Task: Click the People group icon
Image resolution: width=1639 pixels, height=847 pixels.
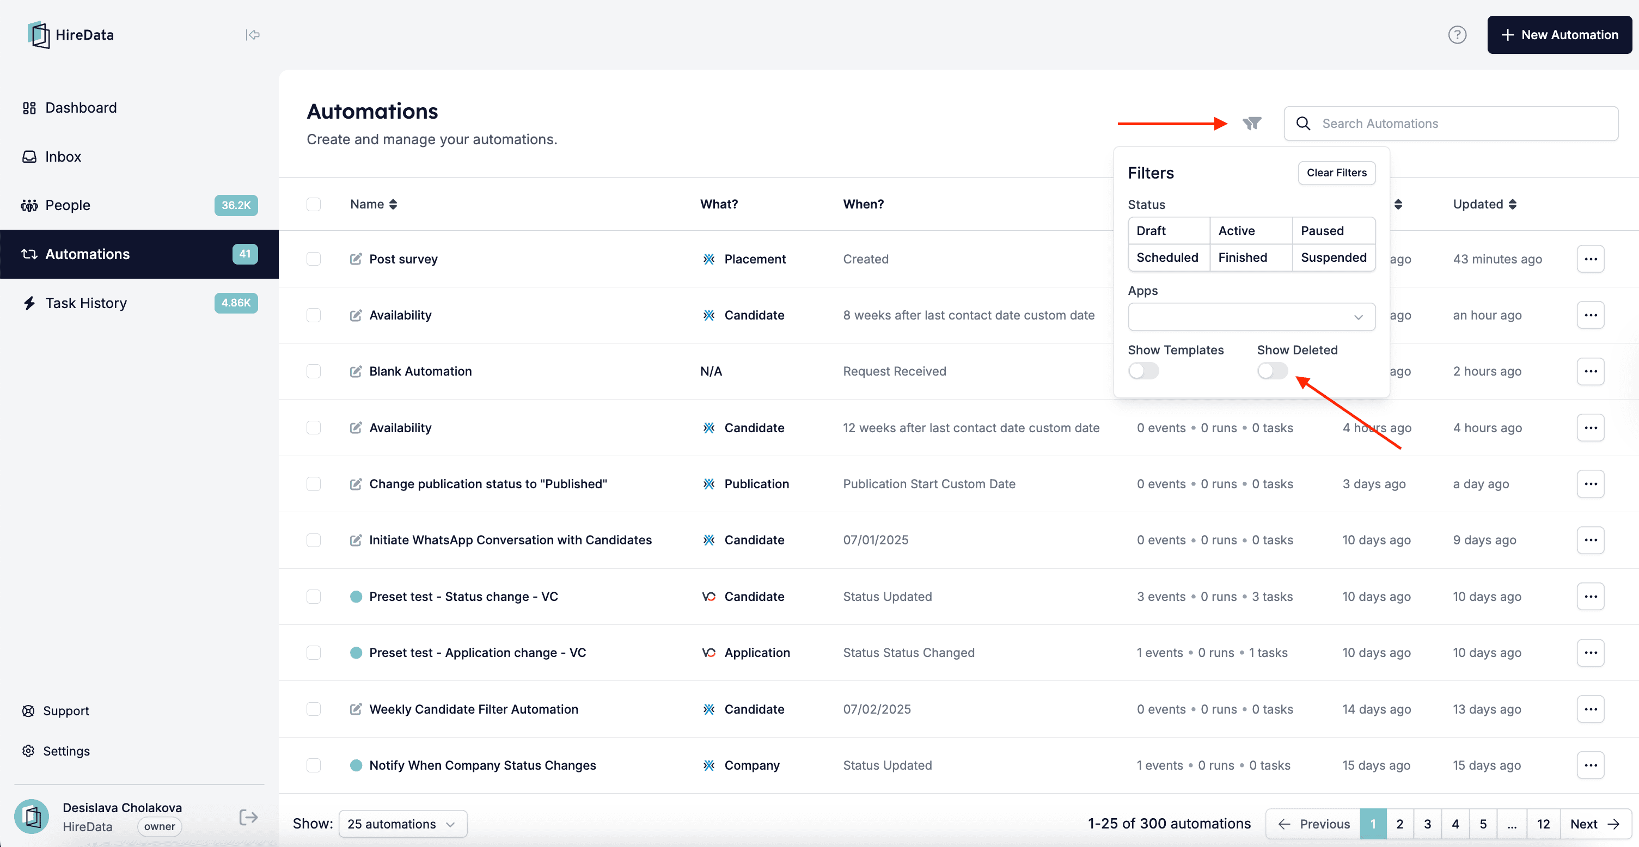Action: point(29,205)
